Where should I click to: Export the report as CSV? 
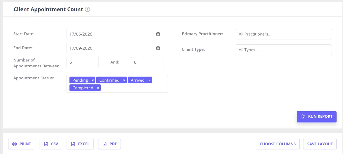click(x=51, y=144)
